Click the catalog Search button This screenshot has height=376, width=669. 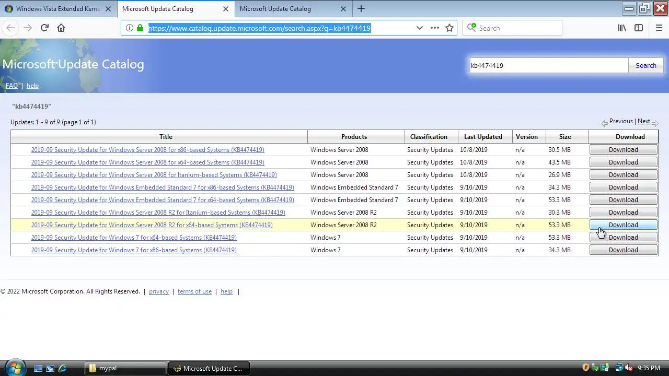coord(645,65)
